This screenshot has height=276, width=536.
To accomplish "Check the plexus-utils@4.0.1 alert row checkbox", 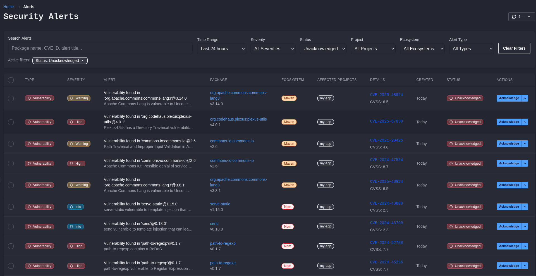I will [x=11, y=122].
